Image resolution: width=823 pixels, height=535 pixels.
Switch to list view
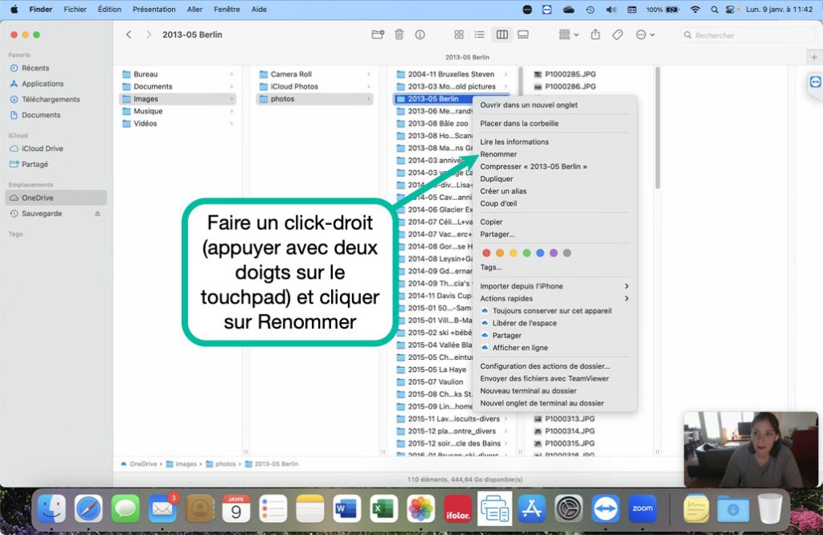coord(480,35)
